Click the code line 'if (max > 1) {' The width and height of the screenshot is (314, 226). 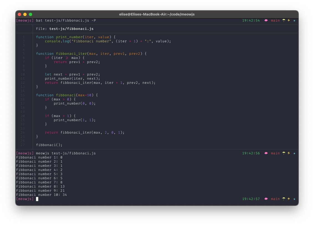(60, 116)
